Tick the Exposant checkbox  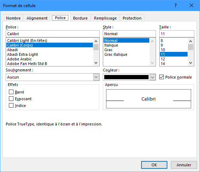pyautogui.click(x=11, y=99)
